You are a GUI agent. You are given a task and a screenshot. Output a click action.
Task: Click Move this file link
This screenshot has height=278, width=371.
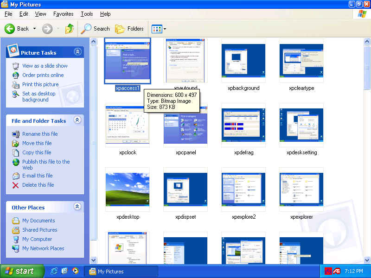(x=37, y=143)
